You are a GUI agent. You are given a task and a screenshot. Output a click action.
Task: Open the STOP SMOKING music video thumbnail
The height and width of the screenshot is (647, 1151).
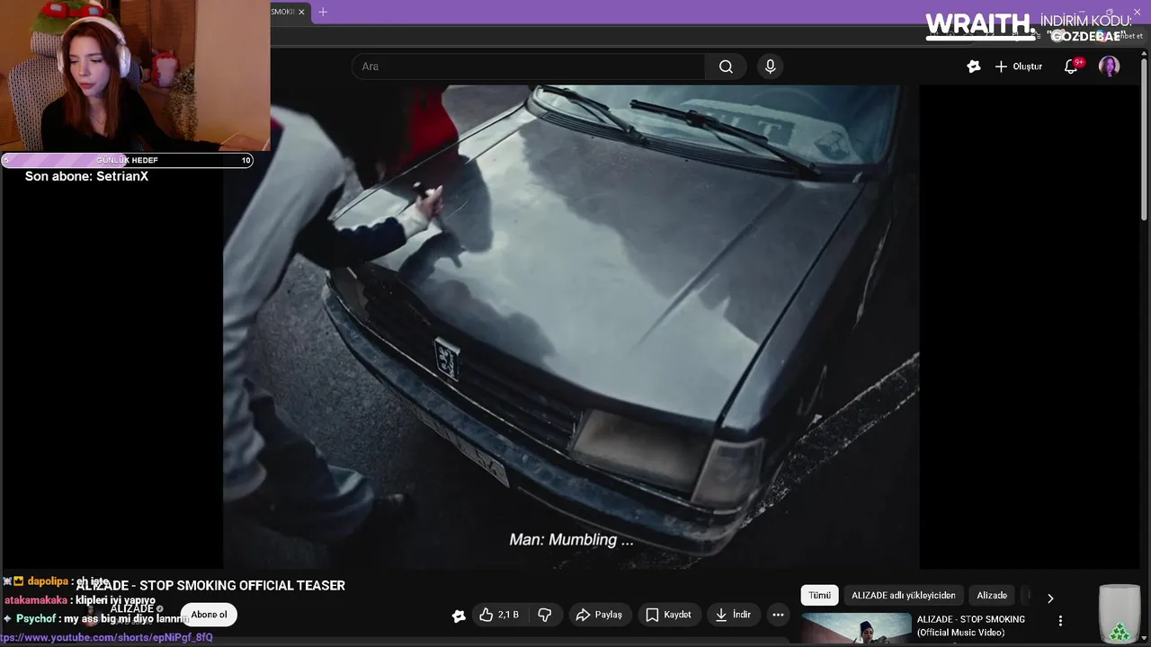point(856,628)
